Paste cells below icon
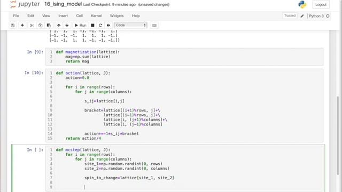342x192 pixels. point(49,25)
